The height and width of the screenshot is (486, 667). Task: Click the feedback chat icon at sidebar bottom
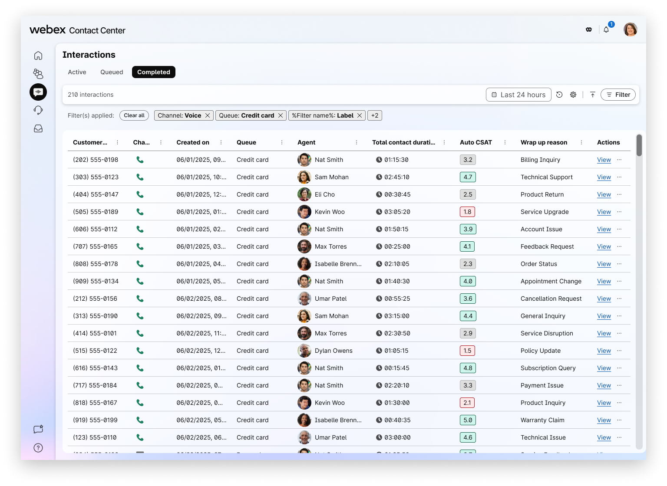[38, 429]
